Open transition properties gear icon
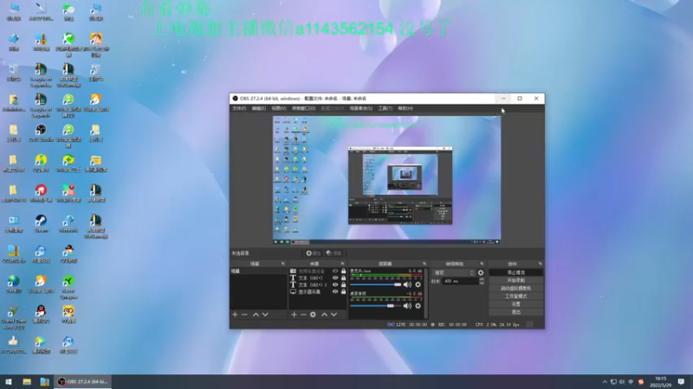693x389 pixels. click(x=481, y=272)
